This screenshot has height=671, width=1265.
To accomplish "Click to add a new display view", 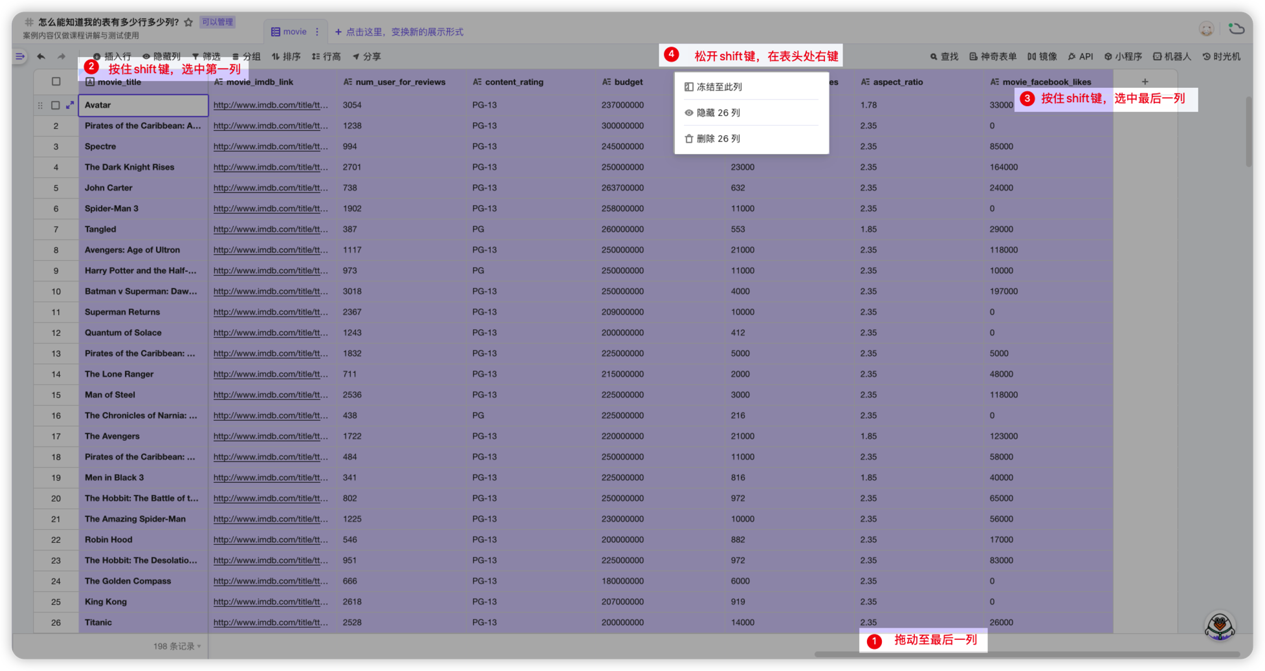I will point(399,32).
